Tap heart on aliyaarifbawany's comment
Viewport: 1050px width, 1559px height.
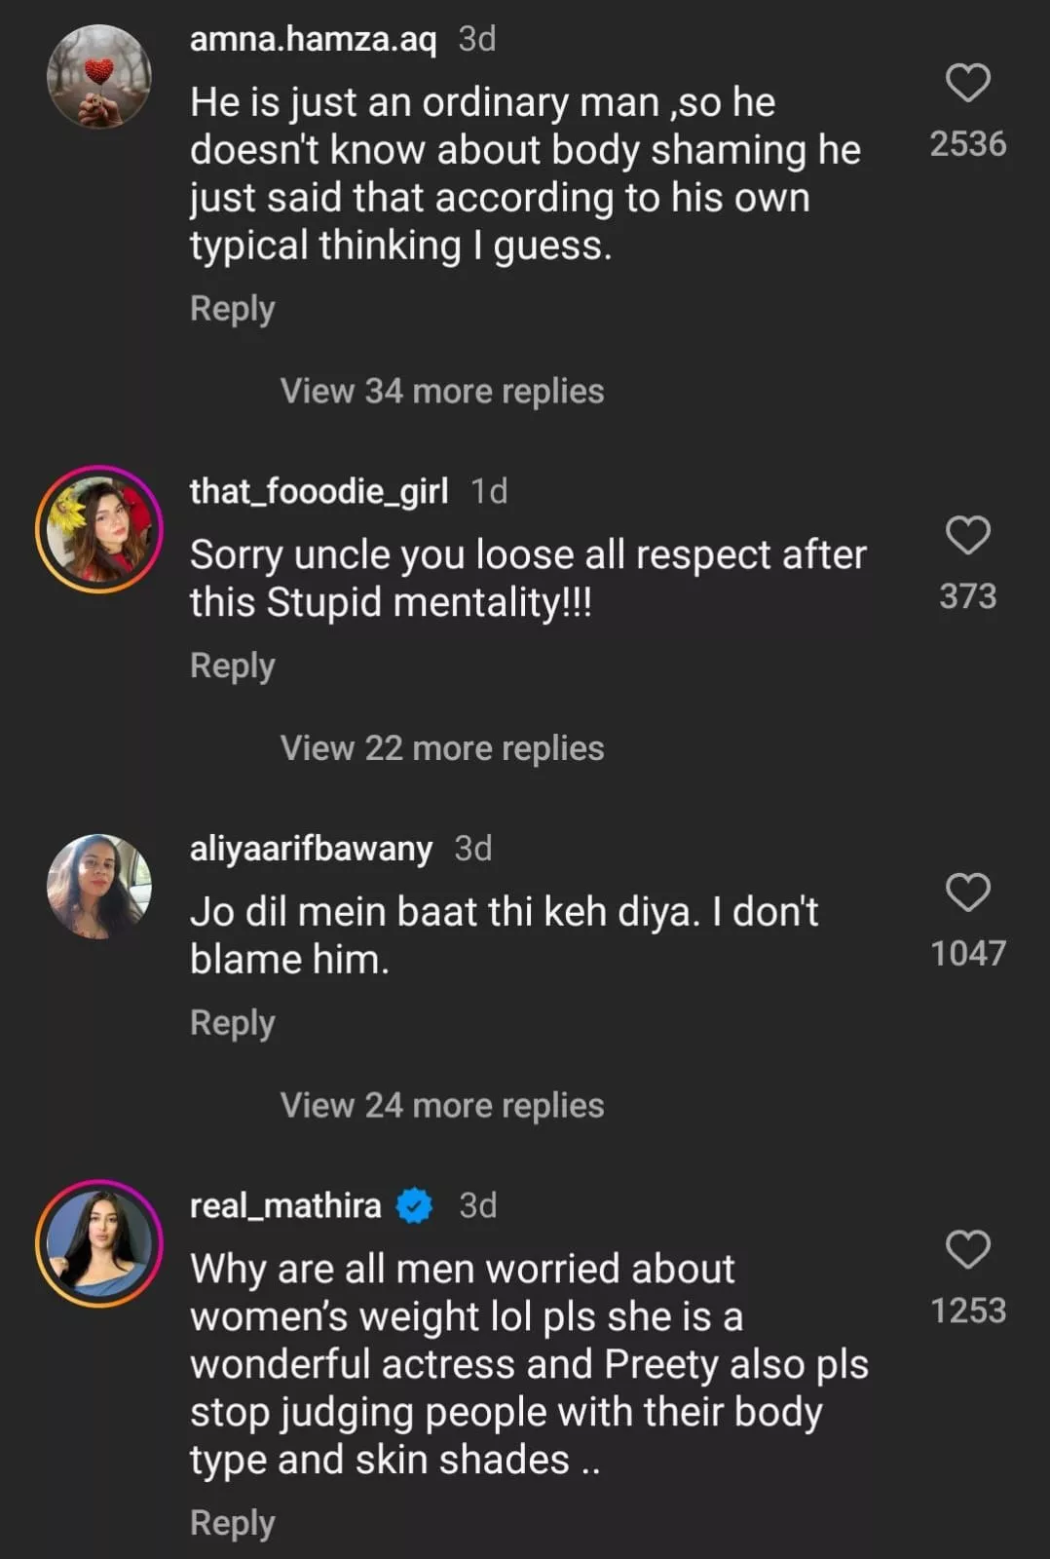[x=967, y=893]
